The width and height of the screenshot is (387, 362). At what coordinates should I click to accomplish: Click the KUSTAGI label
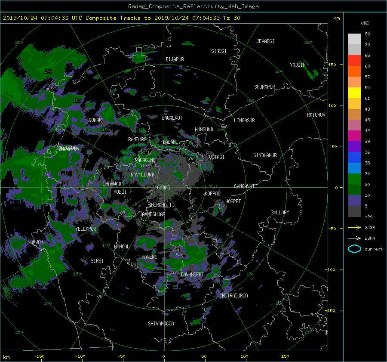[x=215, y=157]
